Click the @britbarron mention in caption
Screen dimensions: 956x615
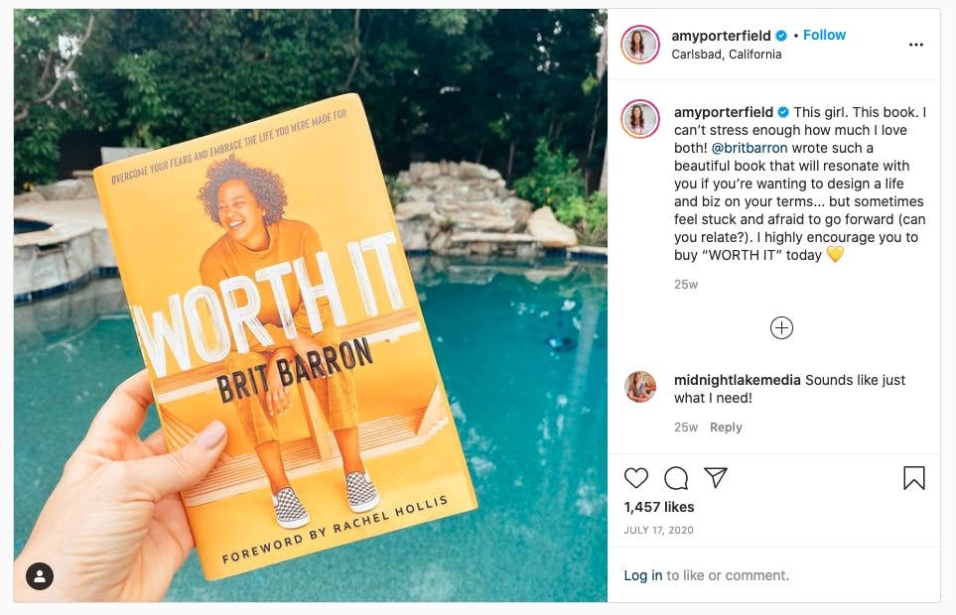click(750, 148)
